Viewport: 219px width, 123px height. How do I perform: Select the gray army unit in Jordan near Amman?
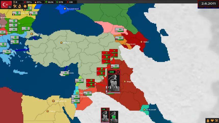tap(87, 93)
